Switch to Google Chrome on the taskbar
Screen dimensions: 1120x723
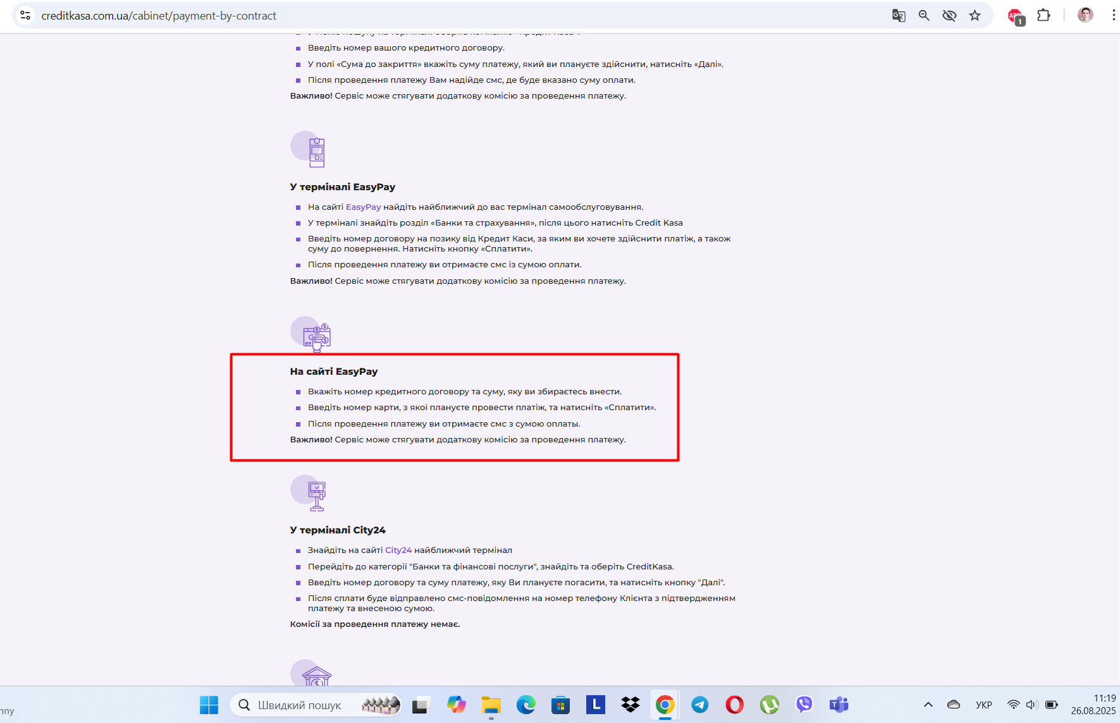(665, 705)
